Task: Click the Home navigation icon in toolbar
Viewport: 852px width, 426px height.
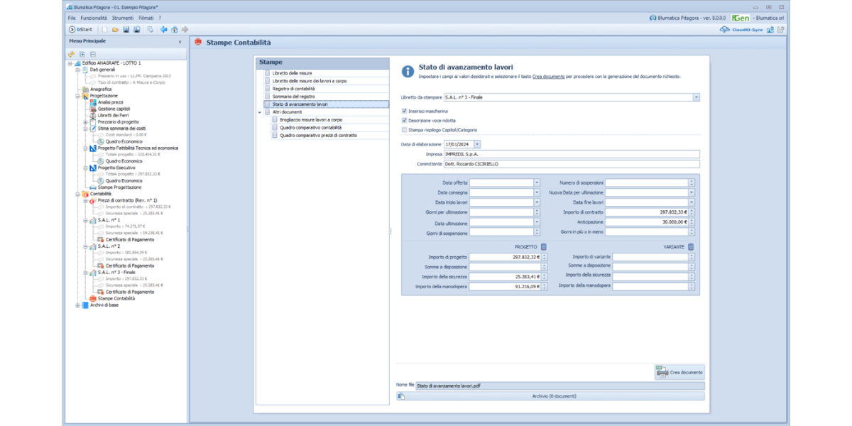Action: (x=174, y=29)
